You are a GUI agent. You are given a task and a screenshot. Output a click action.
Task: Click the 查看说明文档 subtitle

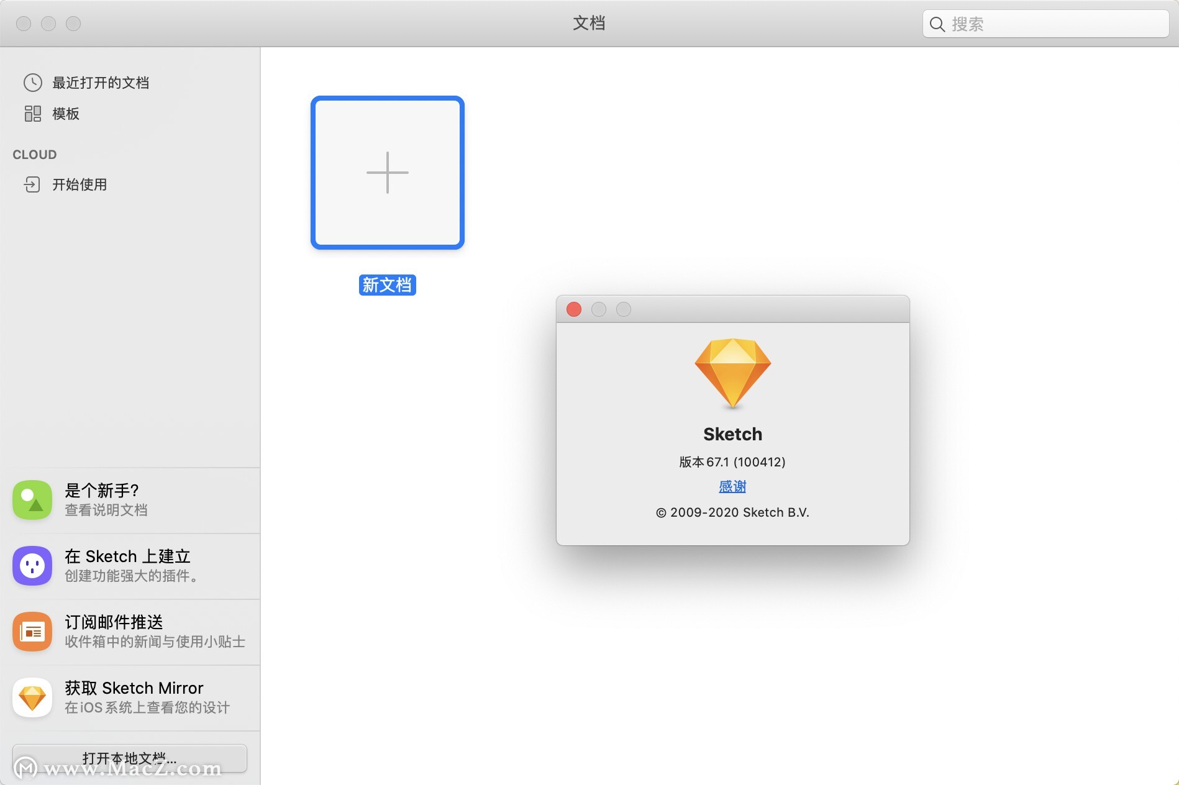pos(106,510)
